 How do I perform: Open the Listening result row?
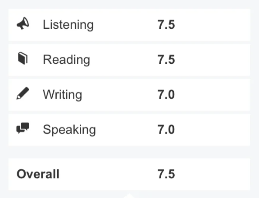point(129,25)
